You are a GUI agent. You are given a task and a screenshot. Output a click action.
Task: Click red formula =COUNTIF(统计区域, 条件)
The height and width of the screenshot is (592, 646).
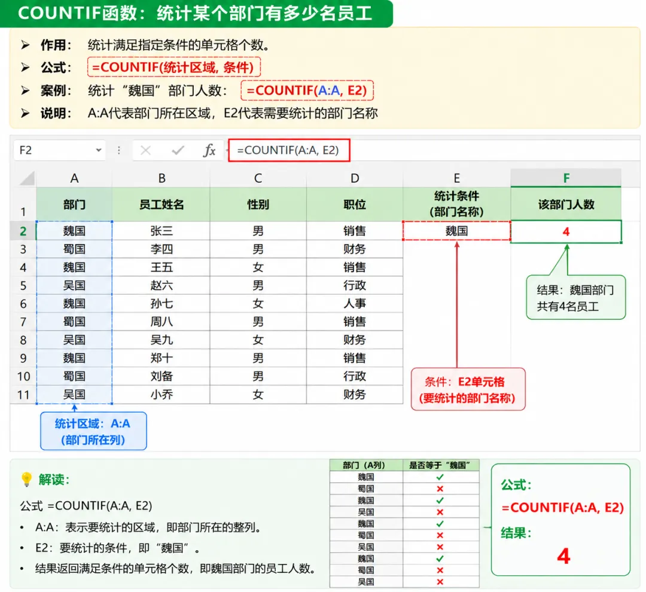click(174, 67)
